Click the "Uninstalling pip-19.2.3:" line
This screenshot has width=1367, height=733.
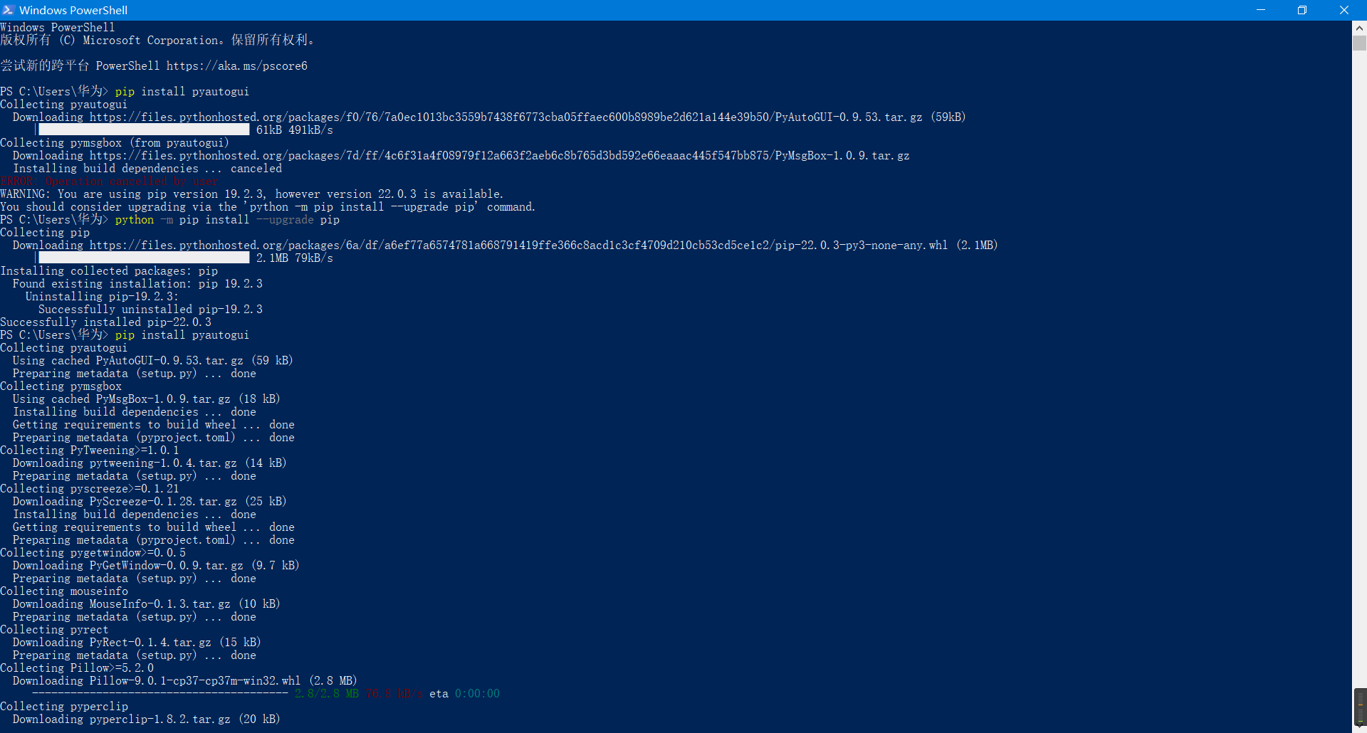pos(102,297)
